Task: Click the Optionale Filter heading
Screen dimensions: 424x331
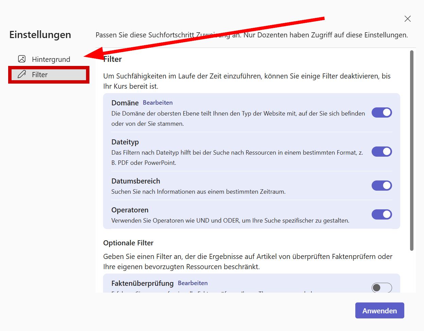Action: (x=128, y=243)
